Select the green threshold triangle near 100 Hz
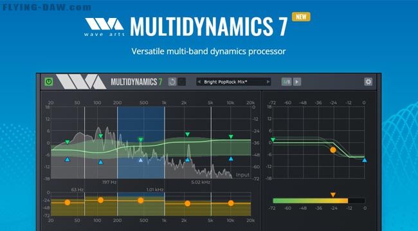The image size is (418, 231). click(x=100, y=136)
